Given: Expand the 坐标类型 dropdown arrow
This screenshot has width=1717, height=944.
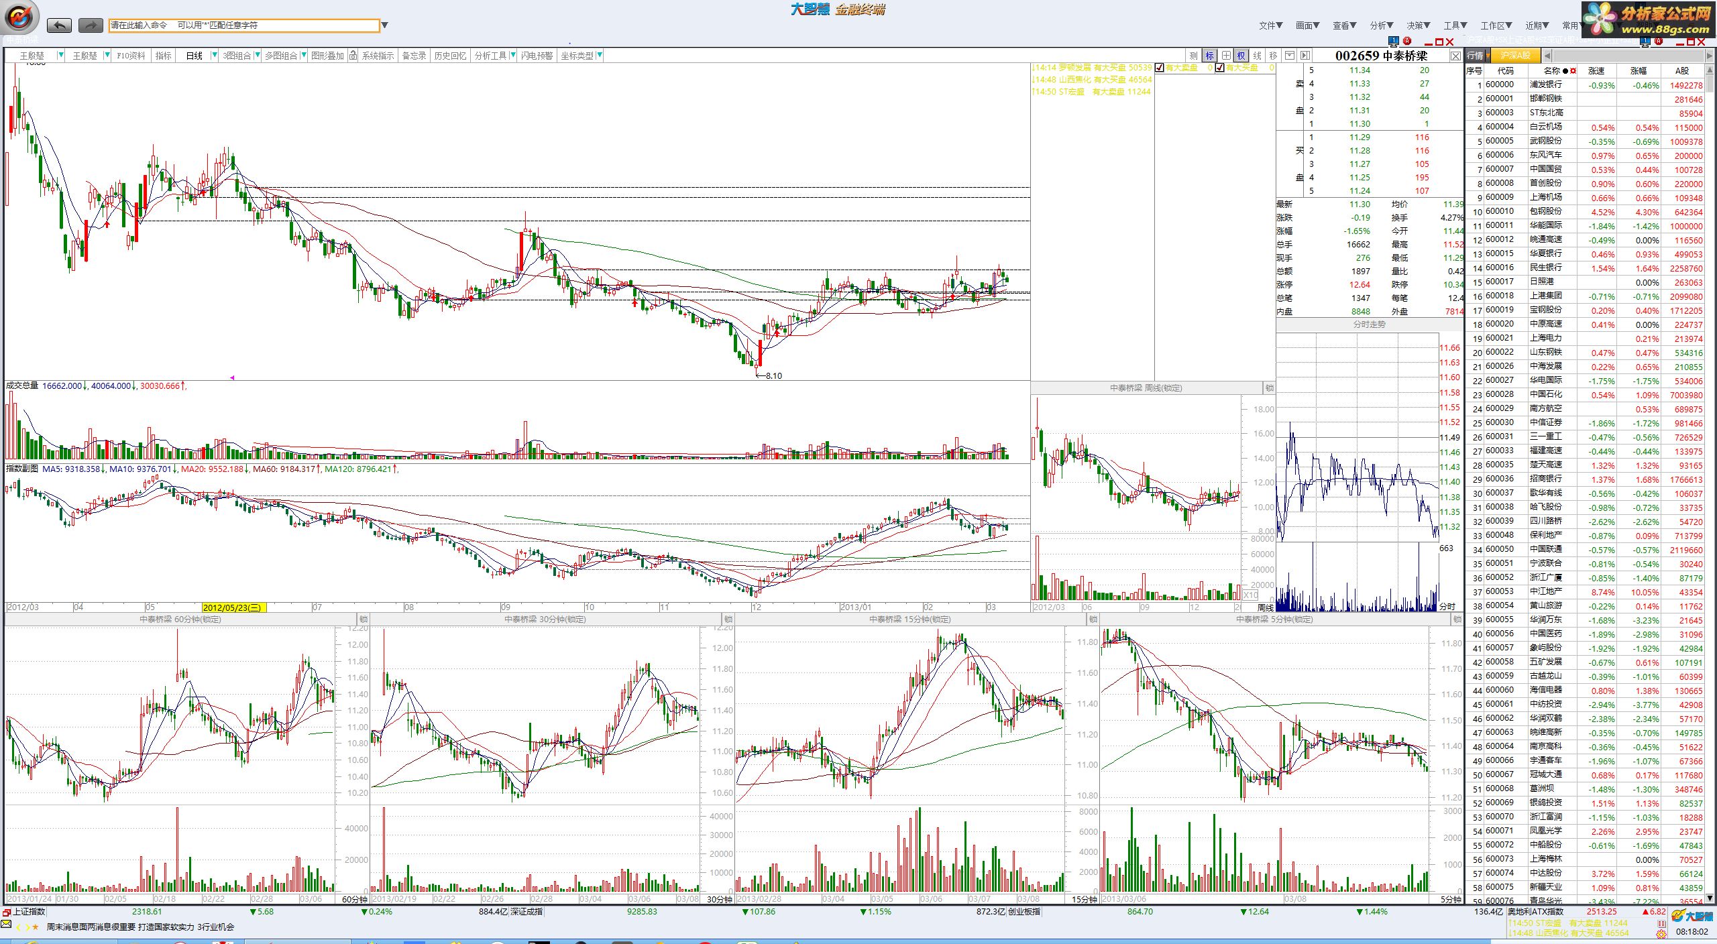Looking at the screenshot, I should point(600,56).
